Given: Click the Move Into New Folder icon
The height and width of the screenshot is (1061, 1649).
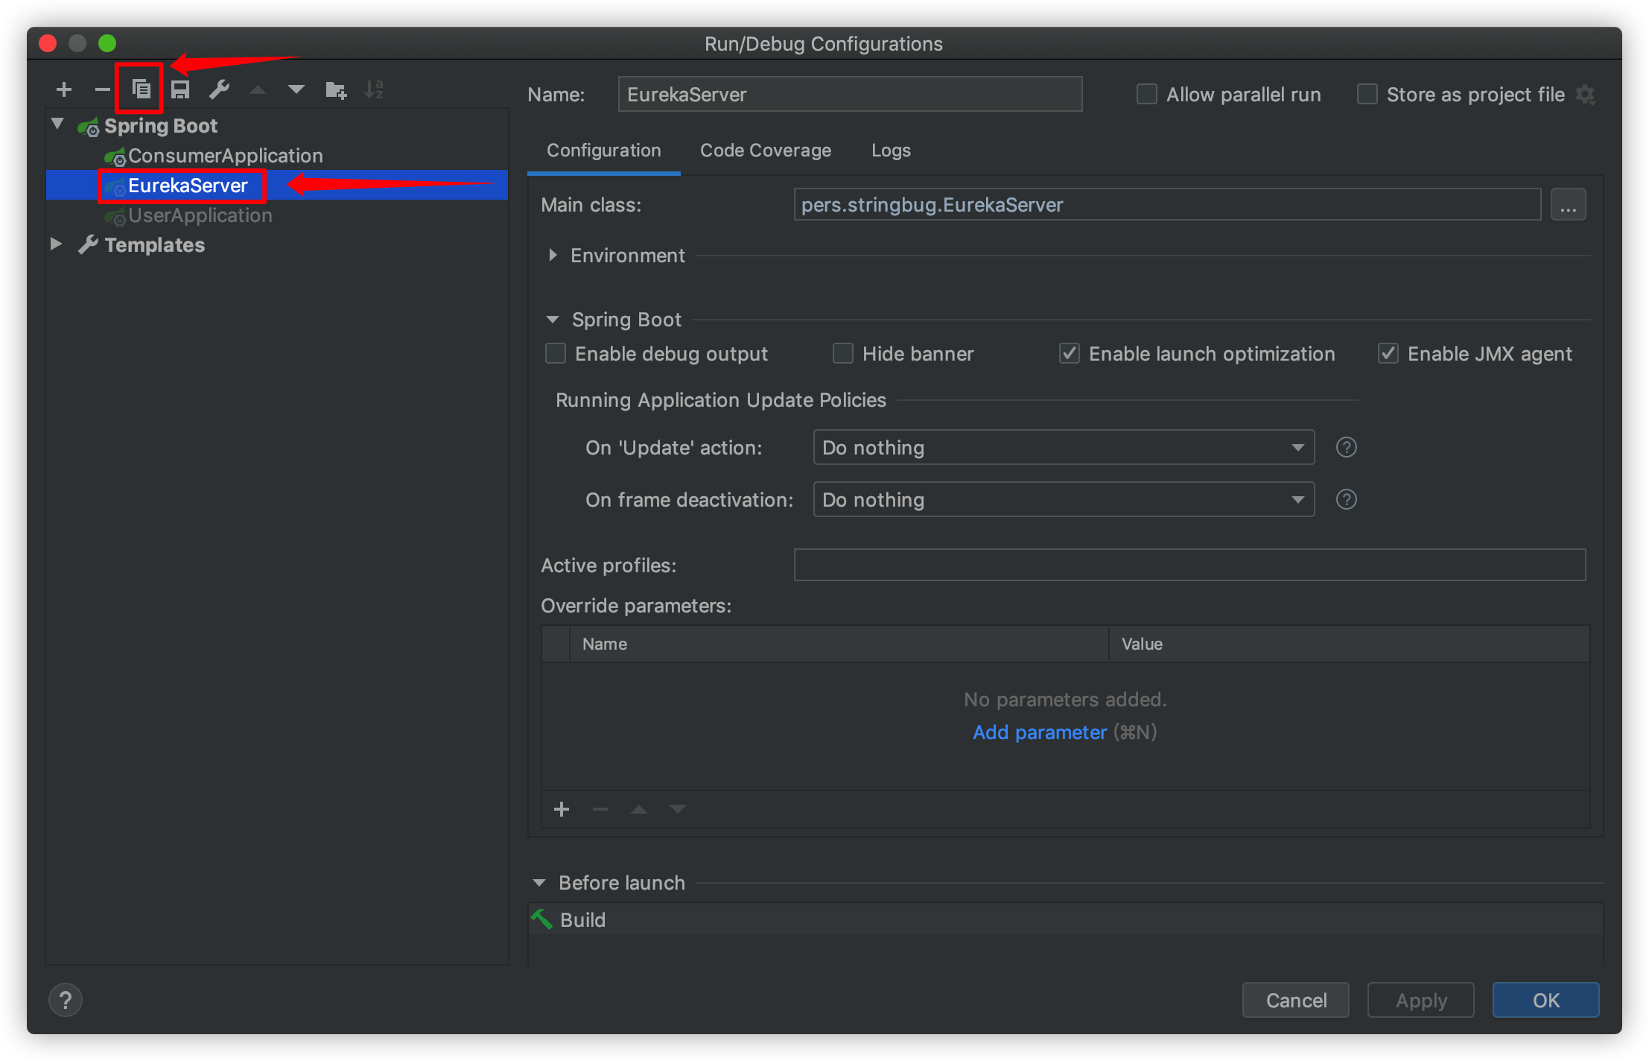Looking at the screenshot, I should click(336, 90).
